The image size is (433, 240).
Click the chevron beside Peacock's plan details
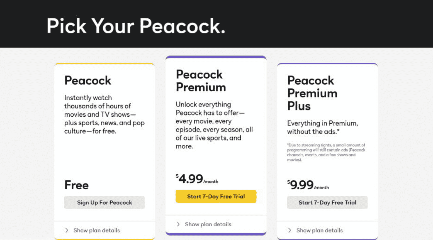coord(67,230)
